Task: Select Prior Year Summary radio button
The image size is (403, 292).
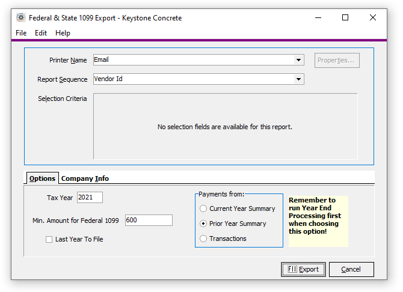Action: (x=203, y=224)
